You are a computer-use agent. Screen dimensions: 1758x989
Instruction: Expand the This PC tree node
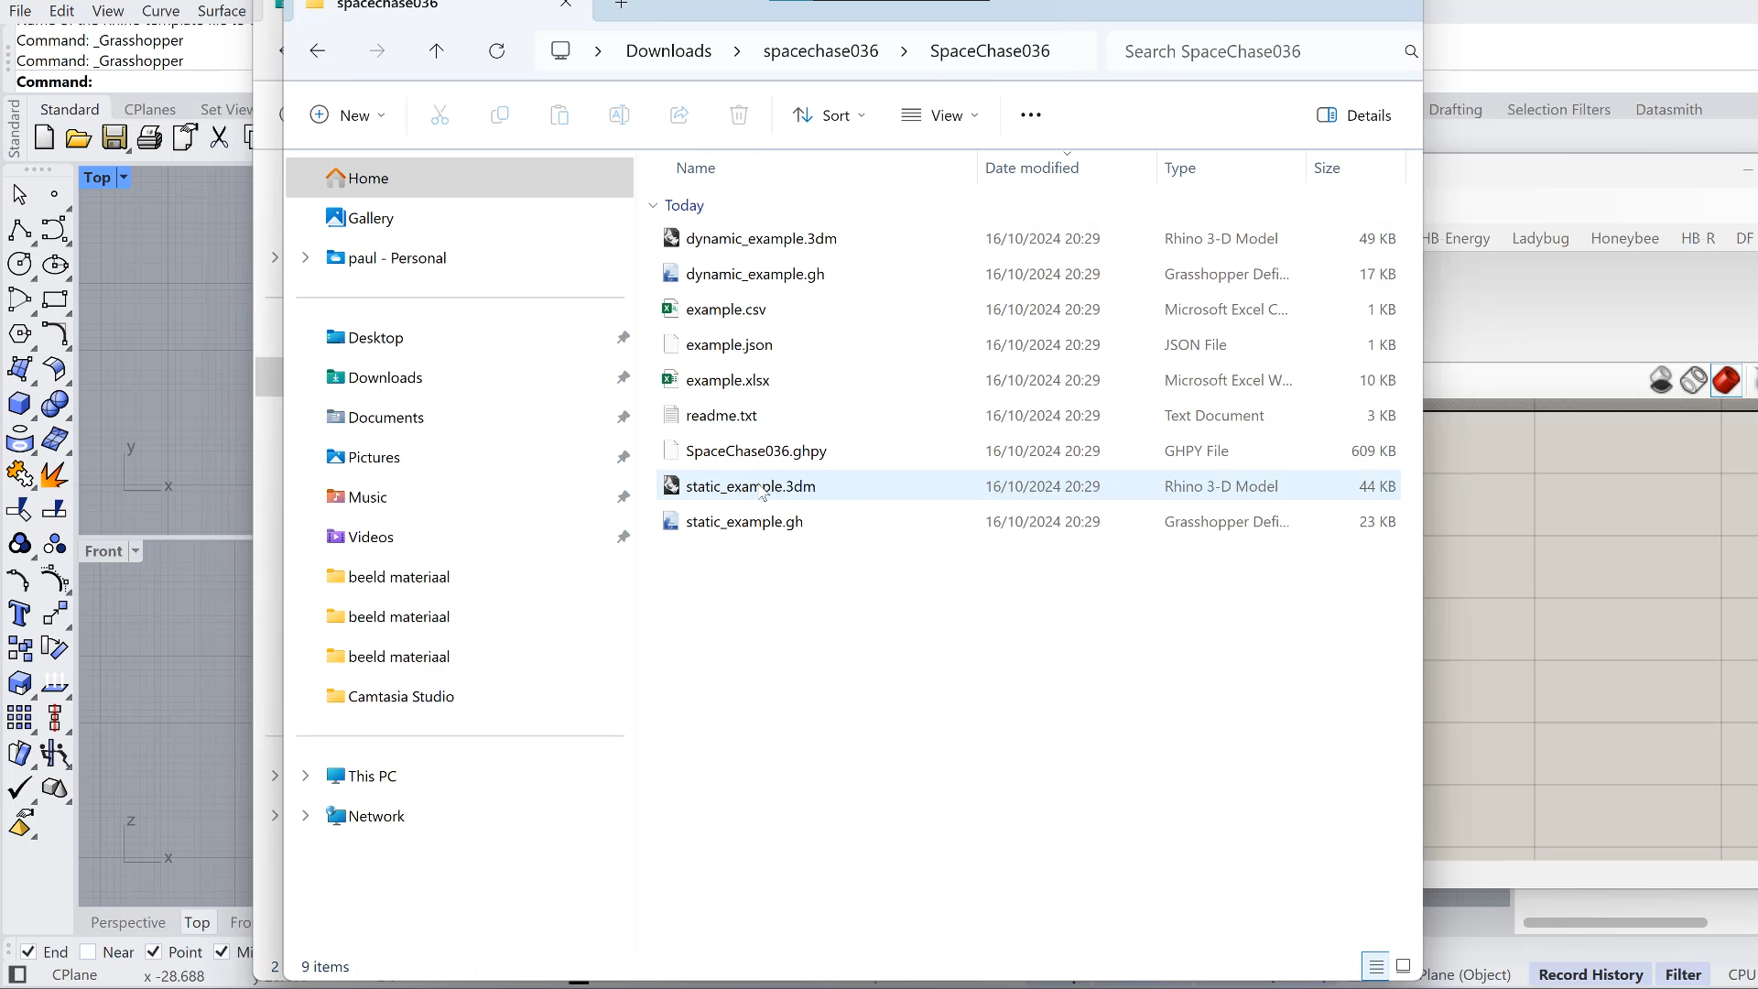click(x=306, y=776)
